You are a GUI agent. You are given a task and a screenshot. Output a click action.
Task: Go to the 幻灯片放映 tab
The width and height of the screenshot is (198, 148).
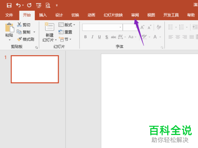coord(113,15)
